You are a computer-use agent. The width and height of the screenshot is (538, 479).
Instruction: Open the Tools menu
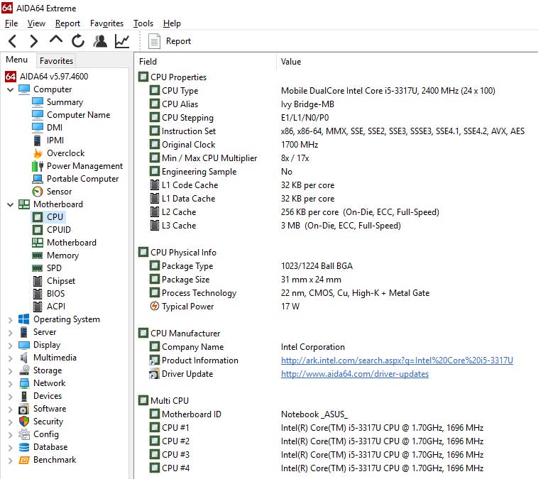pos(143,23)
